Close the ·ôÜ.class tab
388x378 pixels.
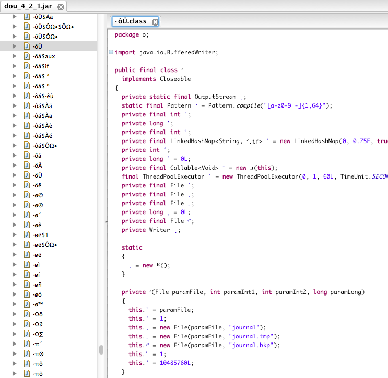(x=155, y=22)
